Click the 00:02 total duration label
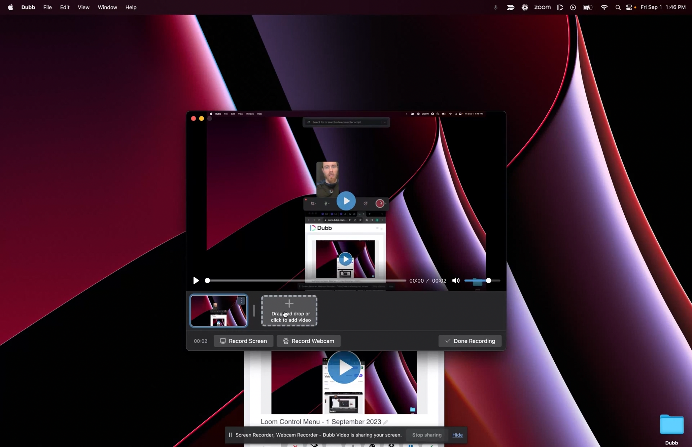 (200, 341)
